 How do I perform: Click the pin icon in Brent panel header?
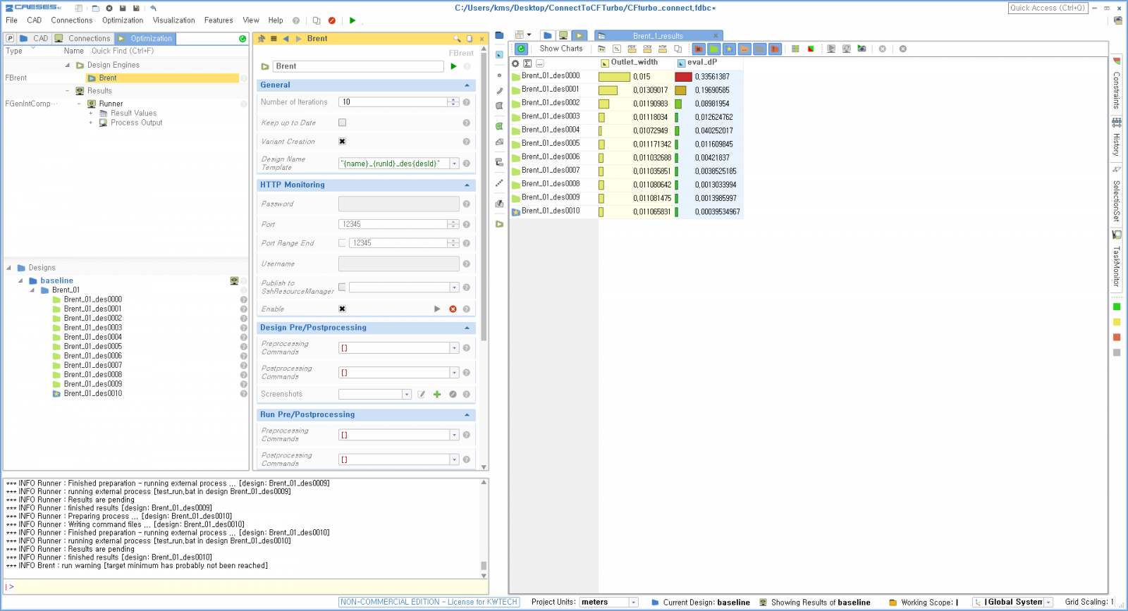pos(262,39)
